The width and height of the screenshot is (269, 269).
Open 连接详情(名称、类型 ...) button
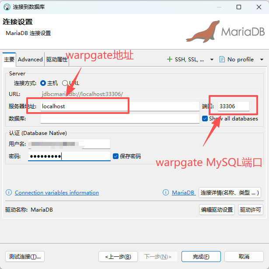[x=230, y=192]
